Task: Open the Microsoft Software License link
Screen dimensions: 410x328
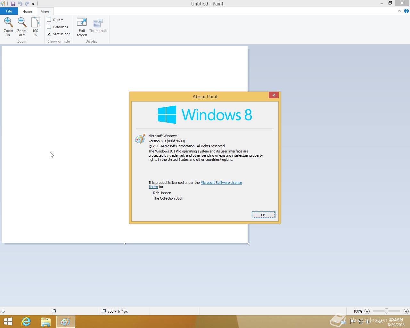Action: point(221,183)
